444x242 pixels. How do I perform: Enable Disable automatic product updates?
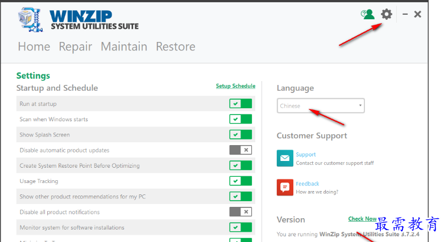[x=240, y=150]
